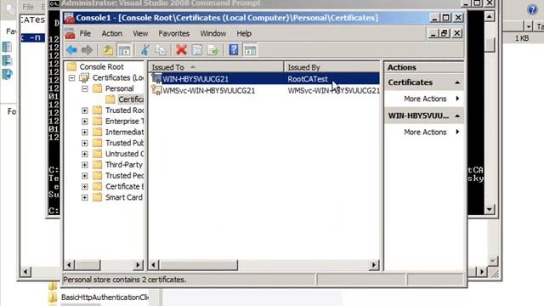Image resolution: width=544 pixels, height=306 pixels.
Task: Sort by the Issued To column header
Action: (216, 67)
